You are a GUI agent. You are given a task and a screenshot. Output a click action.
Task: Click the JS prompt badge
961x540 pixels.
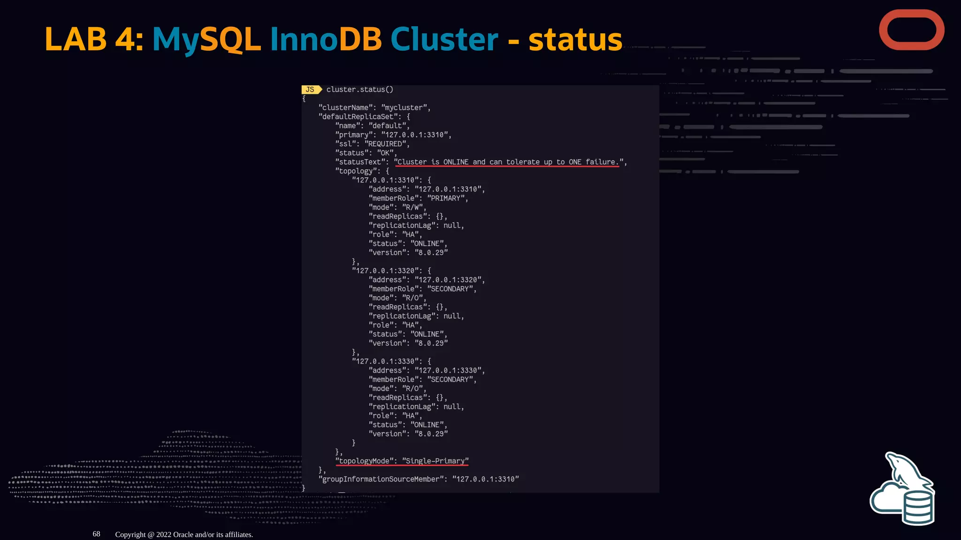(311, 90)
